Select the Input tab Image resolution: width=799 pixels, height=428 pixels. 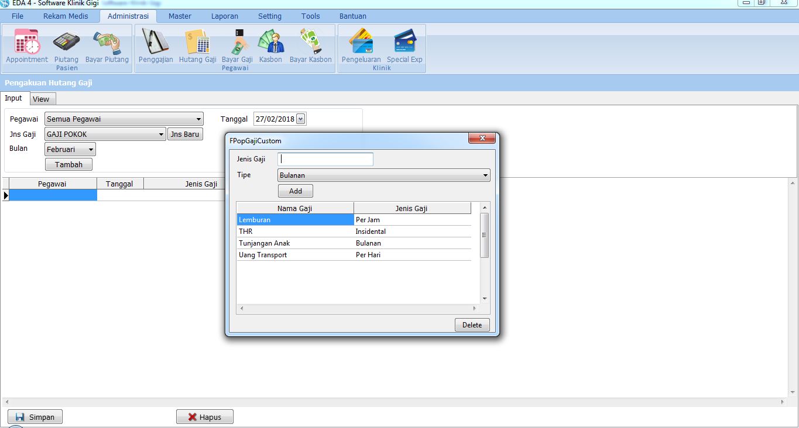point(13,98)
